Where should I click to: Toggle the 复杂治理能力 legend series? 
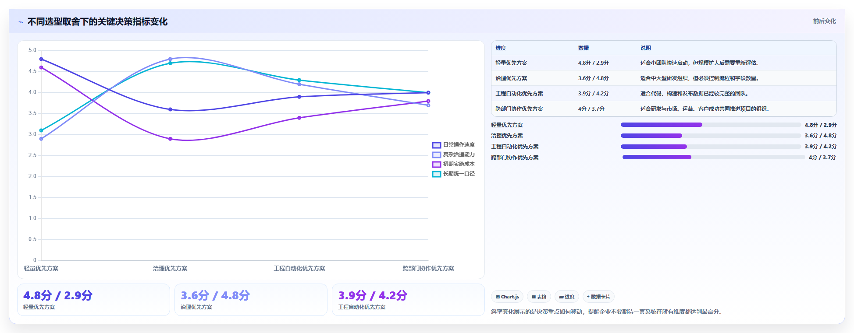453,154
